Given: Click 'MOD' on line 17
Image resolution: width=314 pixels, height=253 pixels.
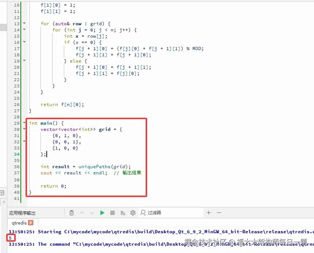Looking at the screenshot, I should (x=197, y=49).
